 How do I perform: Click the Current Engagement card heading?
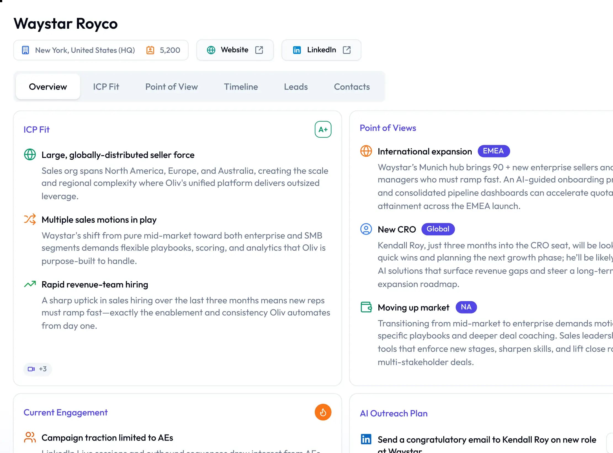click(65, 412)
